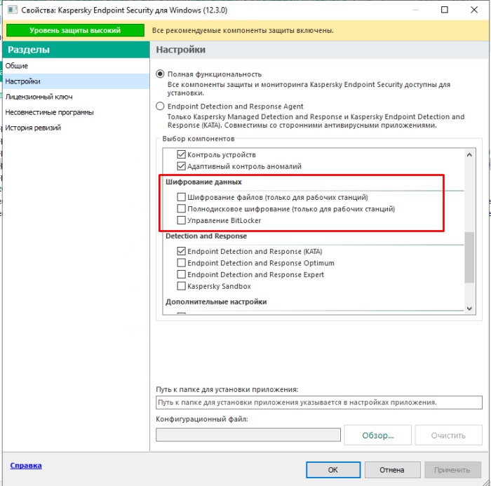
Task: Click the Уровень защиты высокий indicator
Action: [75, 30]
